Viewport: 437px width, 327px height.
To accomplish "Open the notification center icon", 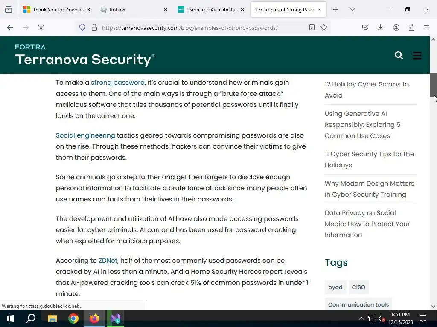I will click(x=423, y=318).
